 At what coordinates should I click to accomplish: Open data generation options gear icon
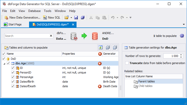[182, 36]
